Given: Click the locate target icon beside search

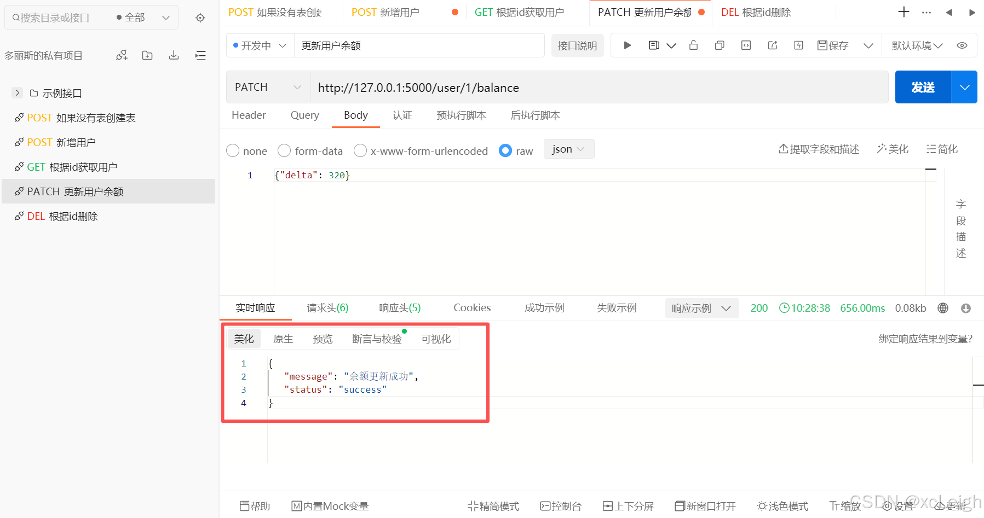Looking at the screenshot, I should point(200,18).
